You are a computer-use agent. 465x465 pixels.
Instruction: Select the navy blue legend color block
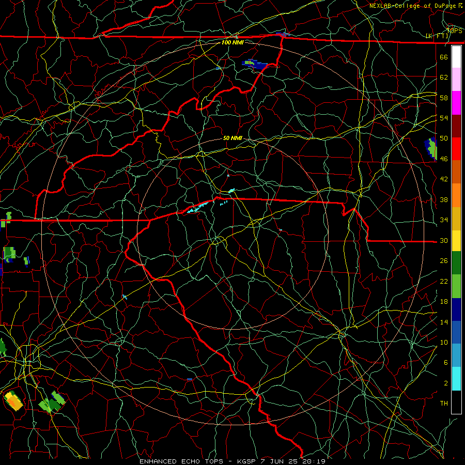456,309
